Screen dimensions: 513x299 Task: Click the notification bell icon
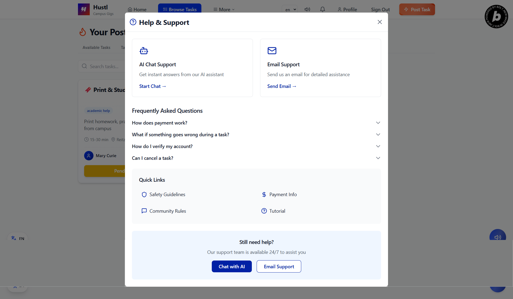pyautogui.click(x=322, y=9)
